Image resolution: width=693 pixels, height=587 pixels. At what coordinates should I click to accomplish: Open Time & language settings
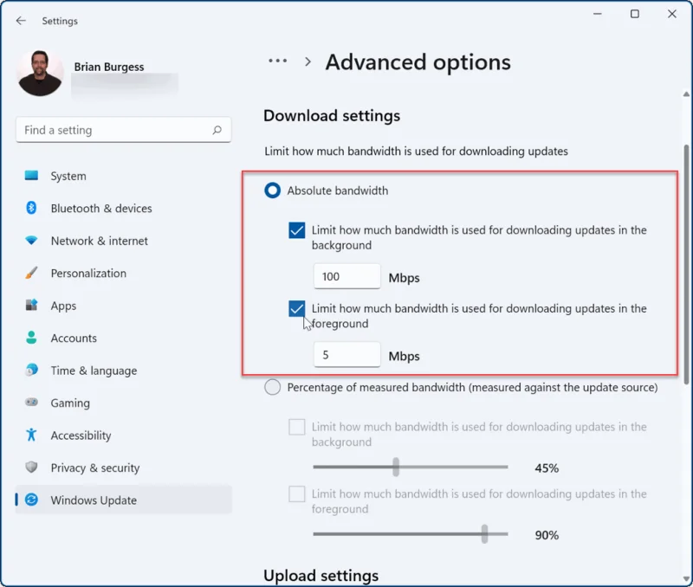(x=123, y=371)
